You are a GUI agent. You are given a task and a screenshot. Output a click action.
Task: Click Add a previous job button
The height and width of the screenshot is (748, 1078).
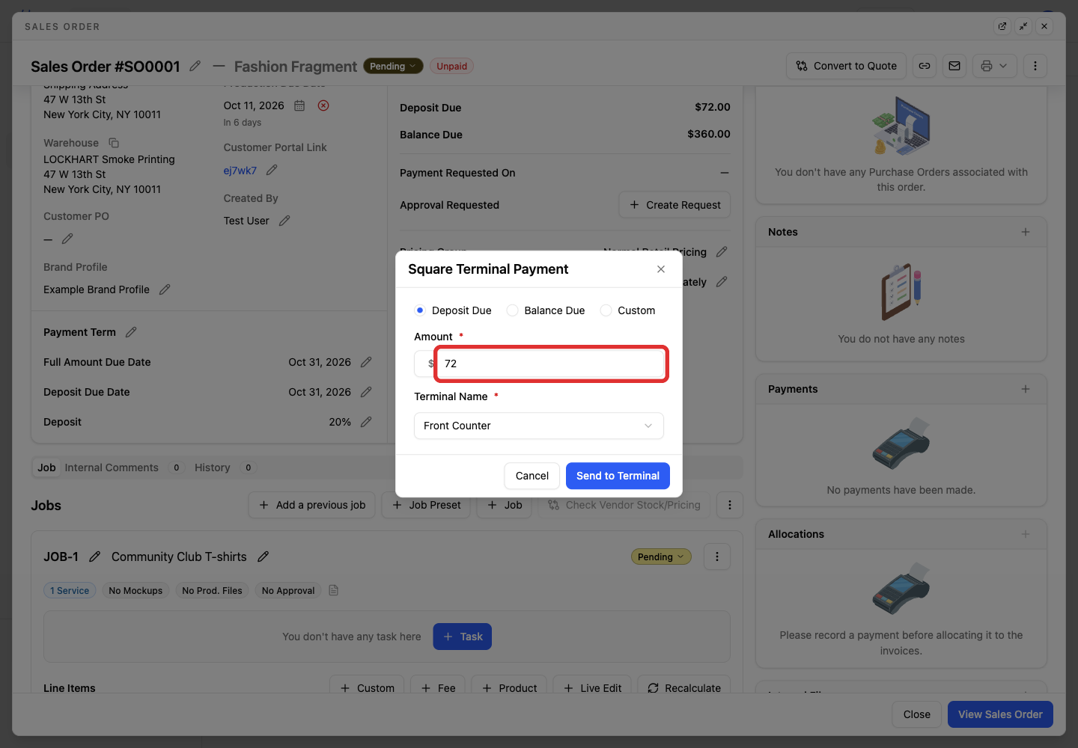(312, 505)
